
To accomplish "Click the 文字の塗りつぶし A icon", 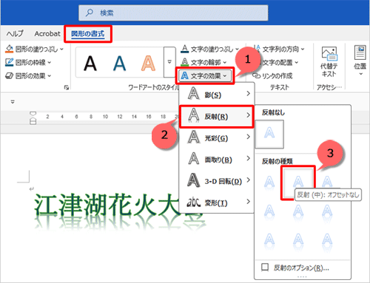I will (x=185, y=49).
